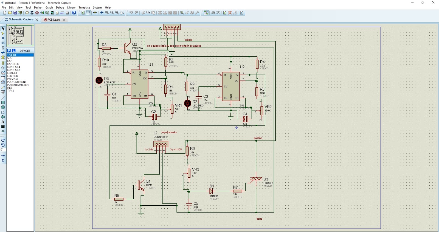The height and width of the screenshot is (232, 439).
Task: Toggle the wire autorouter icon
Action: pyautogui.click(x=206, y=13)
